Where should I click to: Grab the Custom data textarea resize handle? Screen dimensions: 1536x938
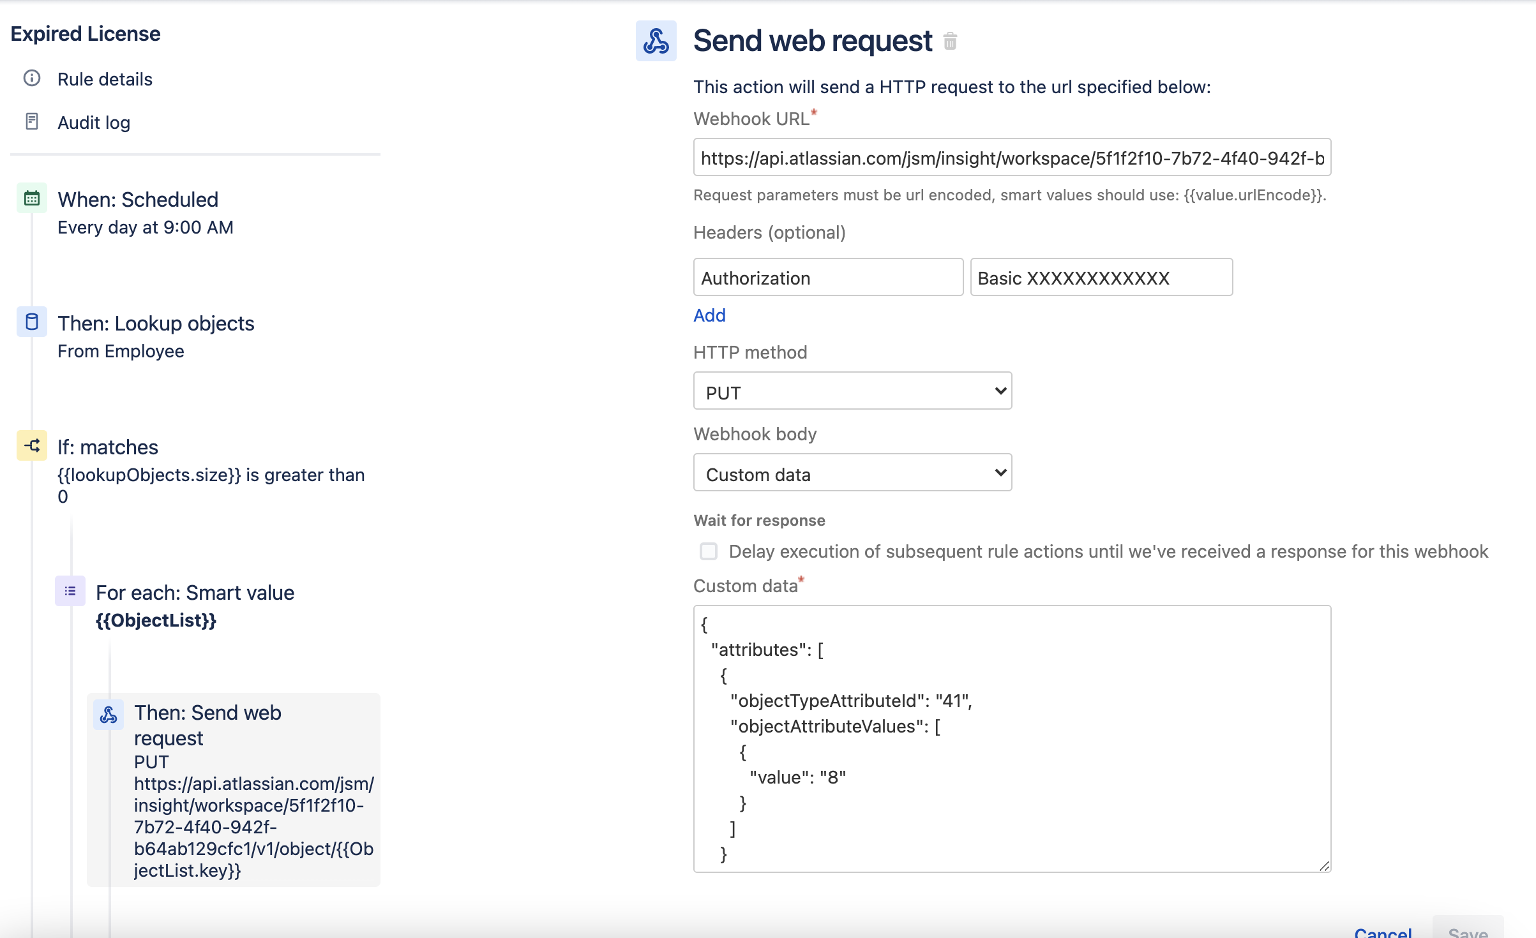(x=1324, y=865)
